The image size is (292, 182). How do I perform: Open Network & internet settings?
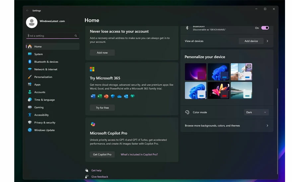tap(53, 69)
